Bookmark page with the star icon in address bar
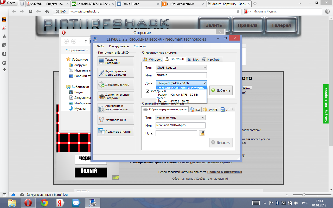The height and width of the screenshot is (208, 333). point(238,11)
